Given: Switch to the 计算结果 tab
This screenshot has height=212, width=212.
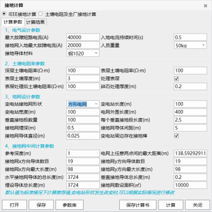Looking at the screenshot, I should coord(36,22).
